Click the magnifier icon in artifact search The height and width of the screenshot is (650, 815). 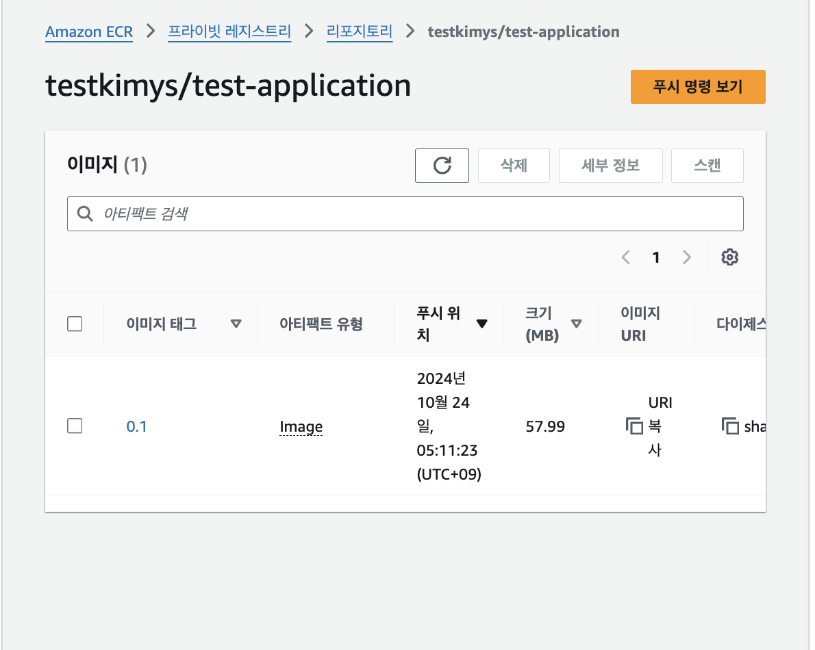85,213
